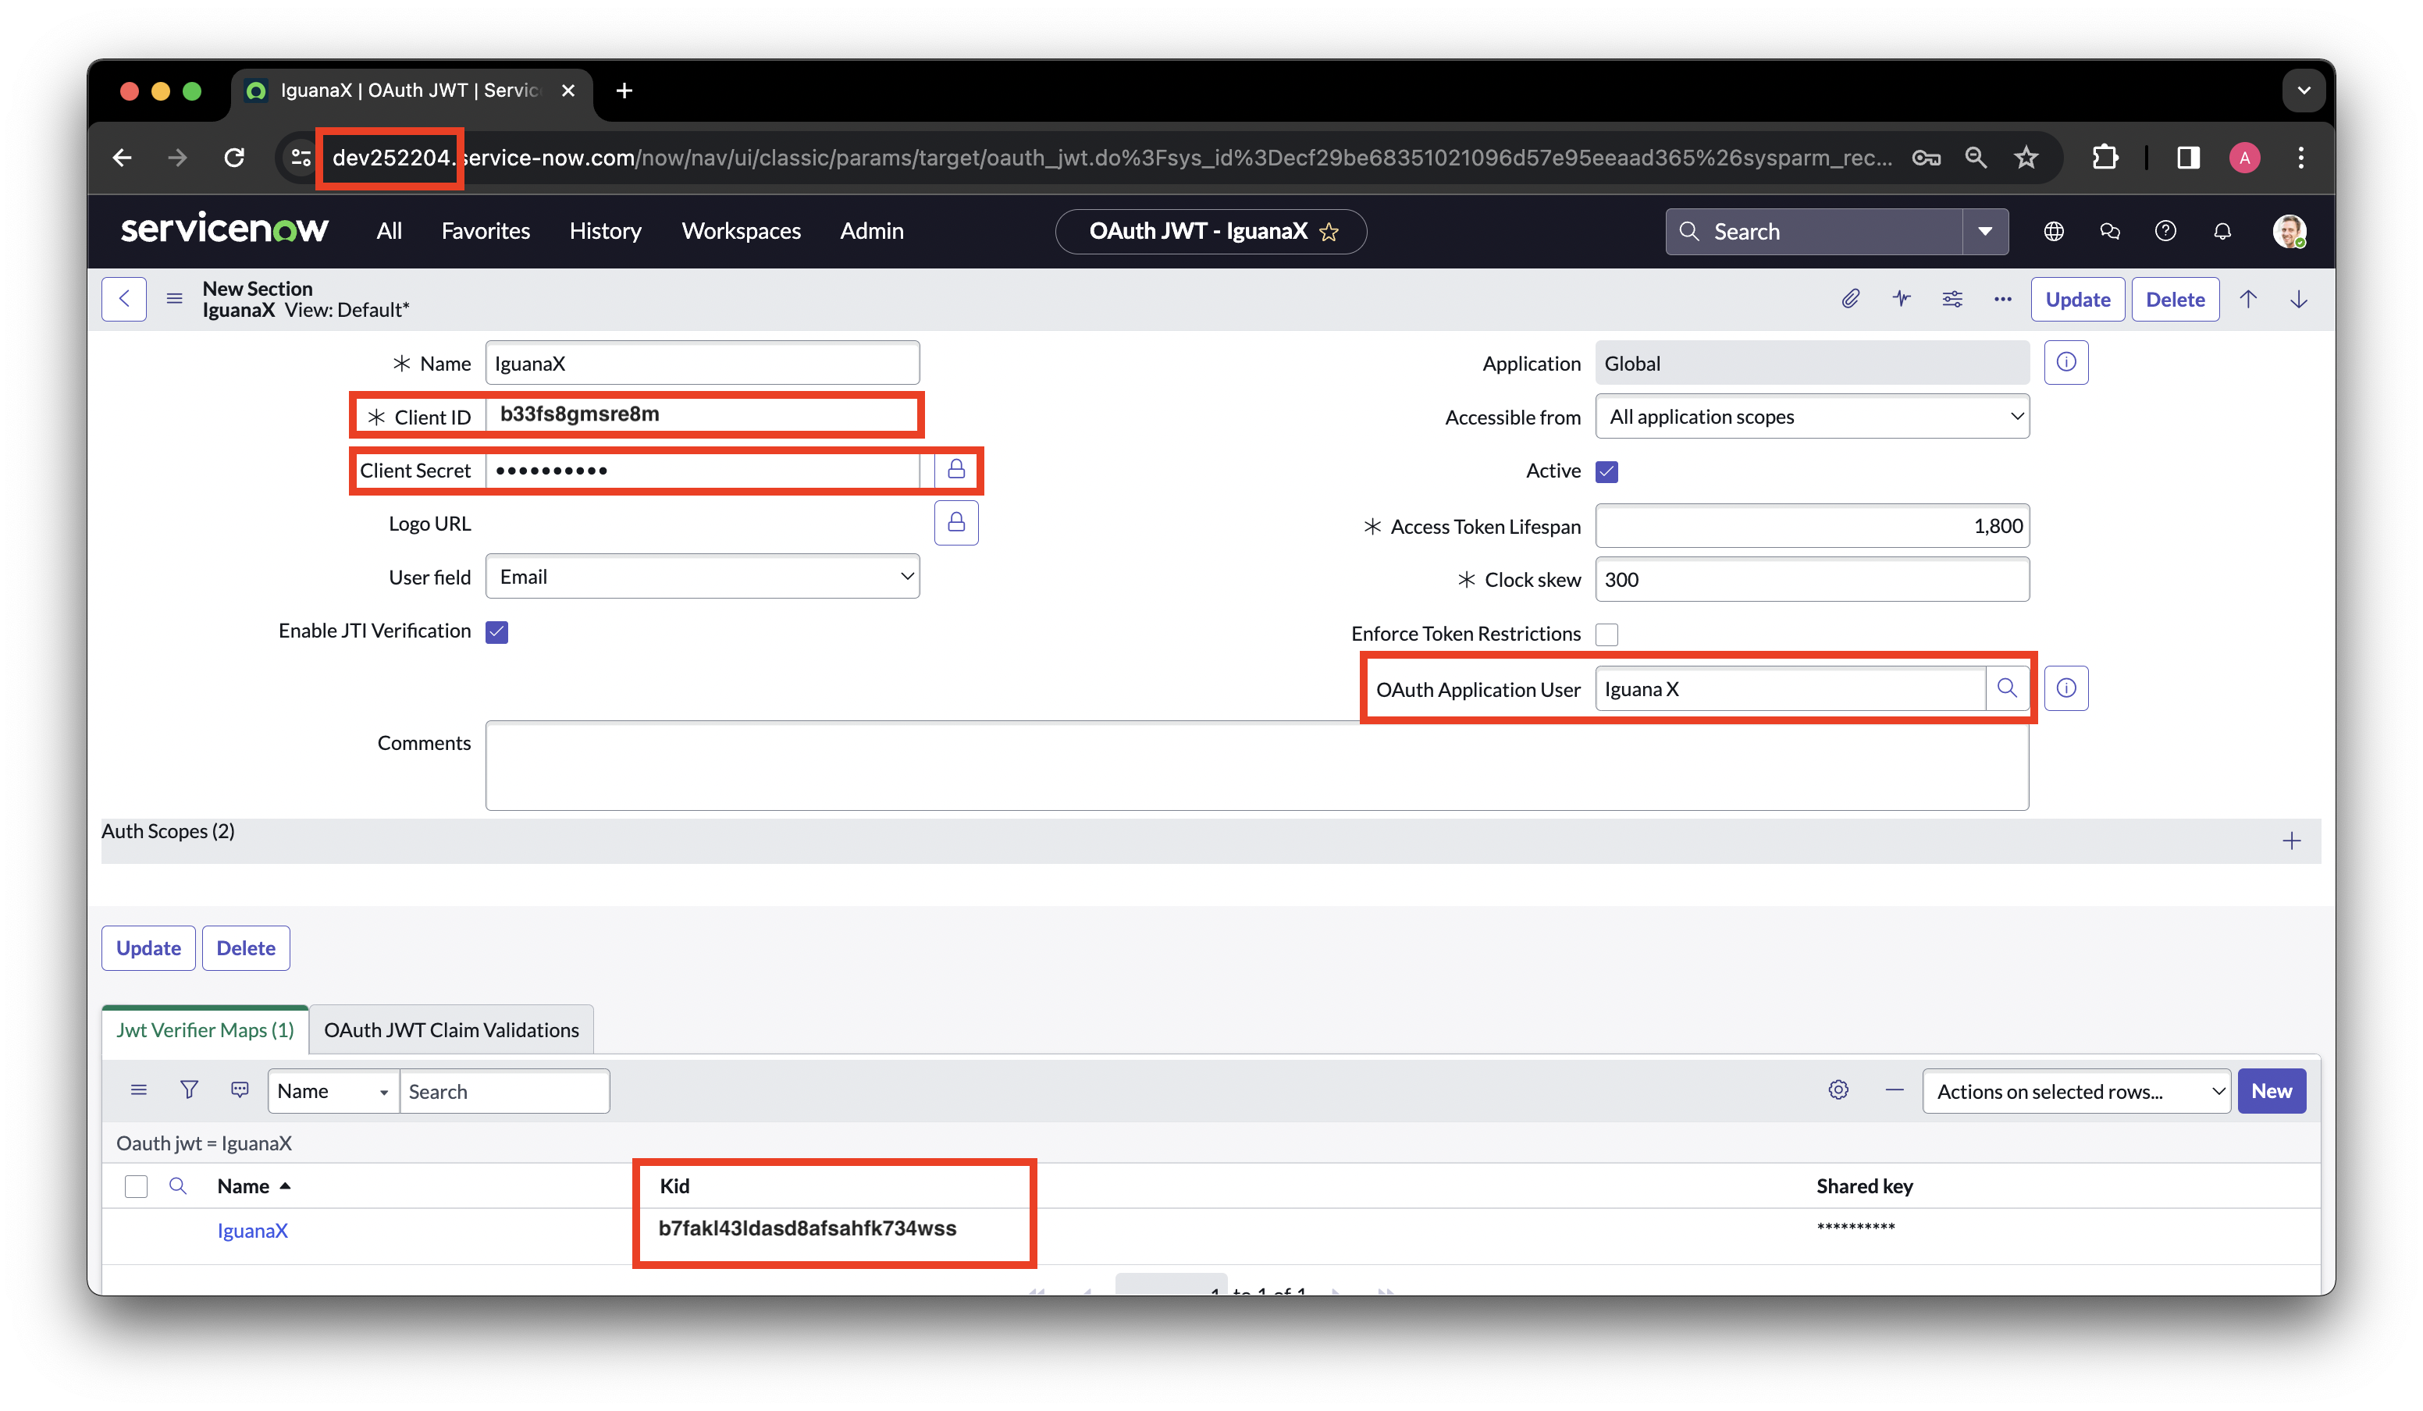Go back using the form back arrow
Viewport: 2423px width, 1411px height.
tap(124, 299)
